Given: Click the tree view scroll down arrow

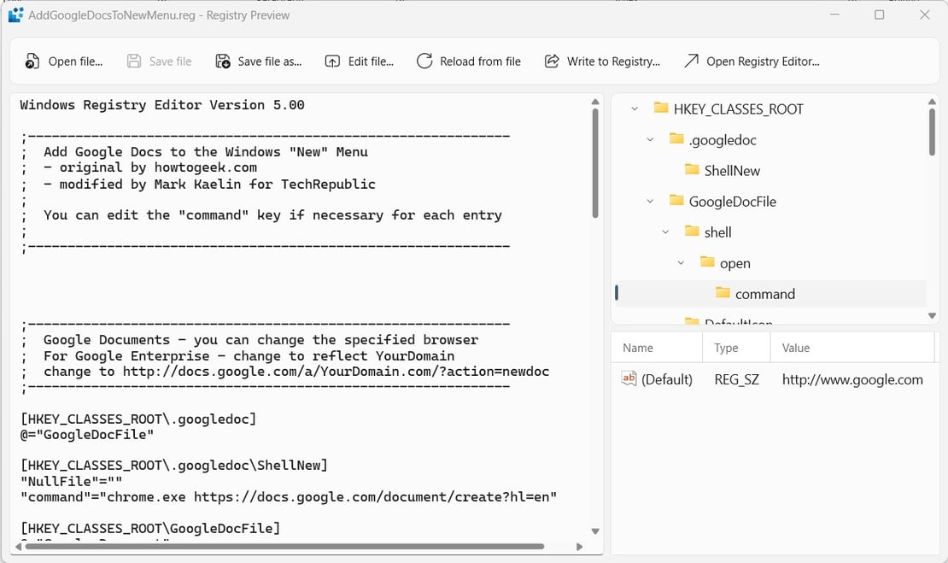Looking at the screenshot, I should [932, 315].
